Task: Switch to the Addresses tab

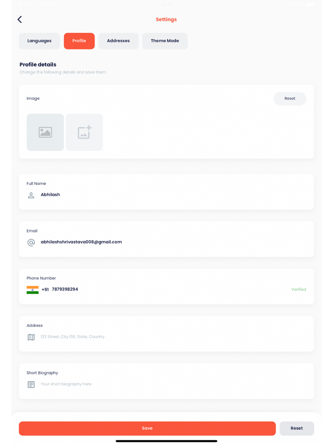Action: pyautogui.click(x=118, y=41)
